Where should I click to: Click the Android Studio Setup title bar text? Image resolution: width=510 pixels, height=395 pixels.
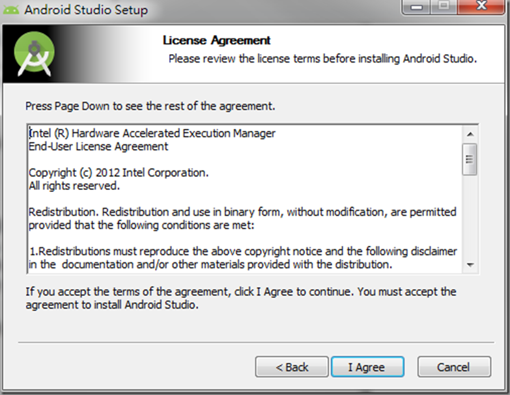[86, 10]
